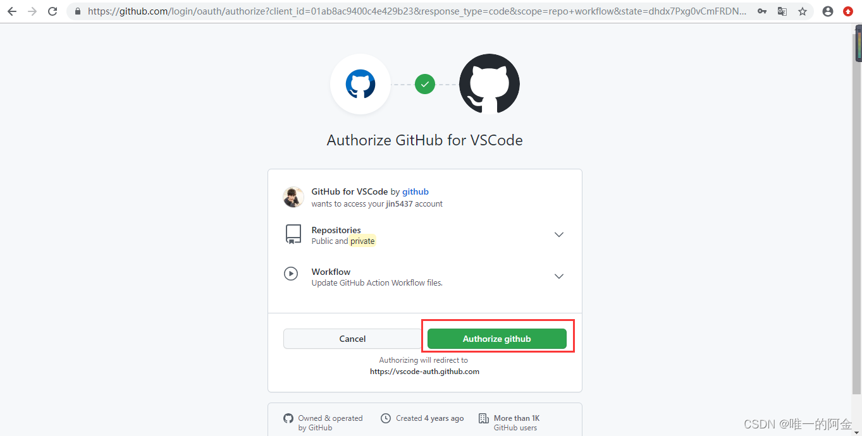Click the "Created 4 years ago" text

coord(430,418)
